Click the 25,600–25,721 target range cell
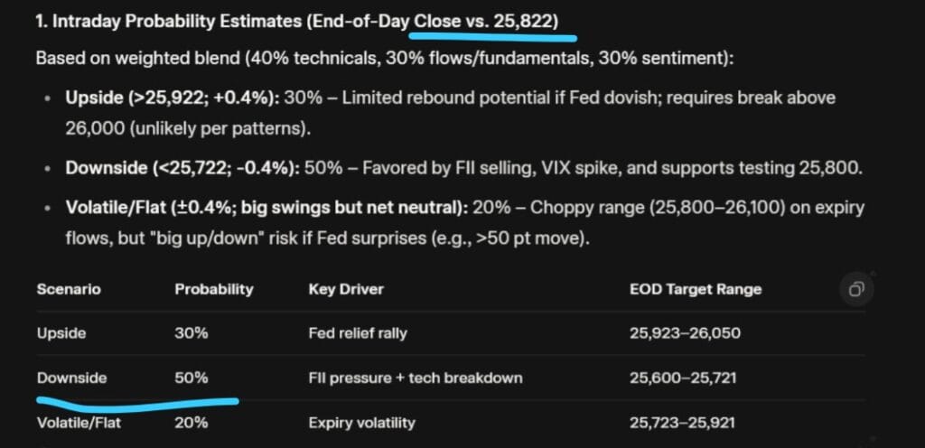Screen dimensions: 925x448 tap(683, 378)
